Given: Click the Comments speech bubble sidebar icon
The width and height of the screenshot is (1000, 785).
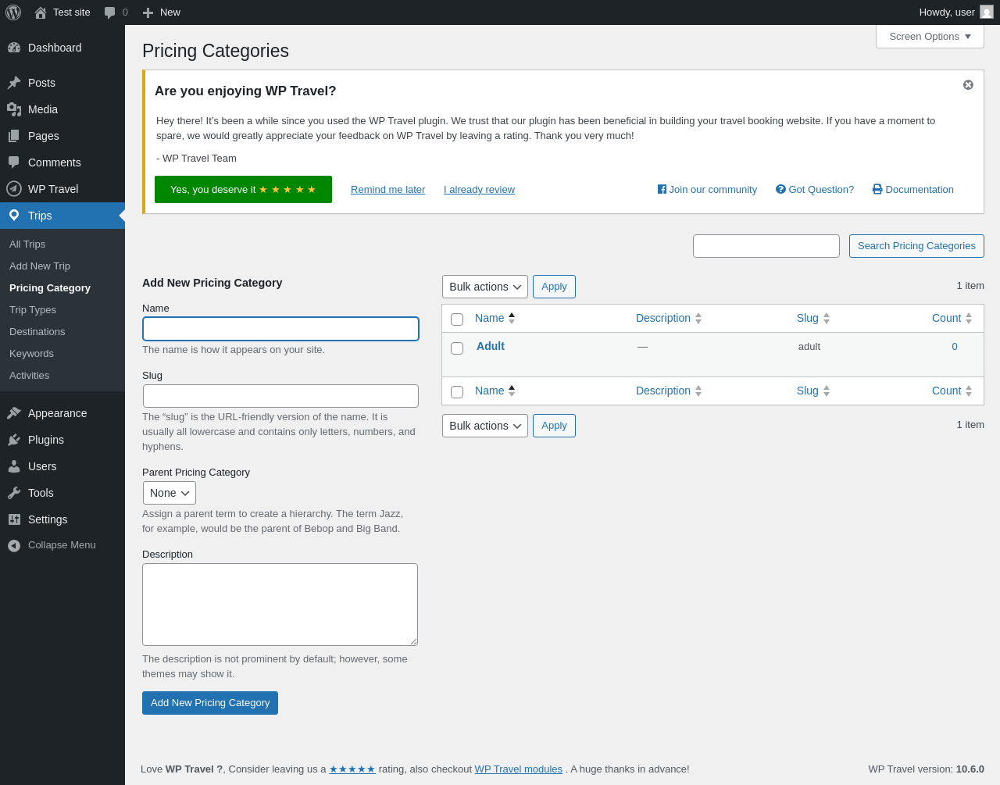Looking at the screenshot, I should (14, 162).
